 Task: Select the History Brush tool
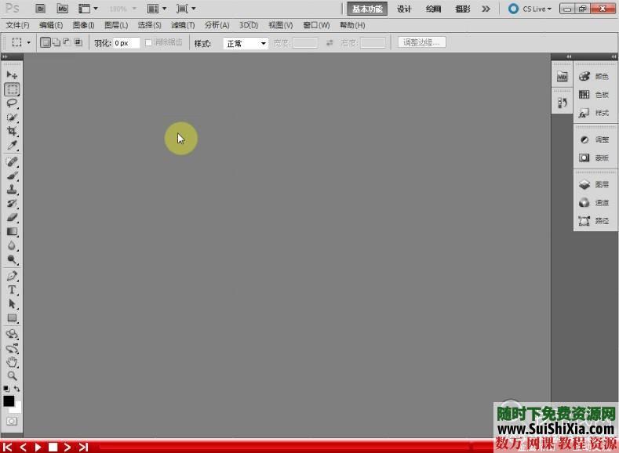[x=12, y=204]
